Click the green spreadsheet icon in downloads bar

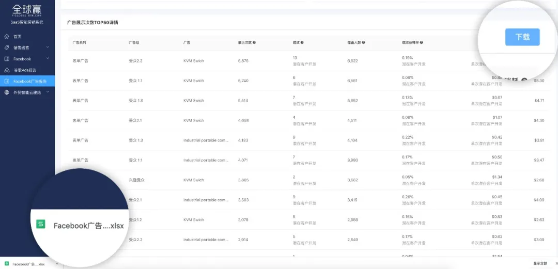[x=7, y=264]
